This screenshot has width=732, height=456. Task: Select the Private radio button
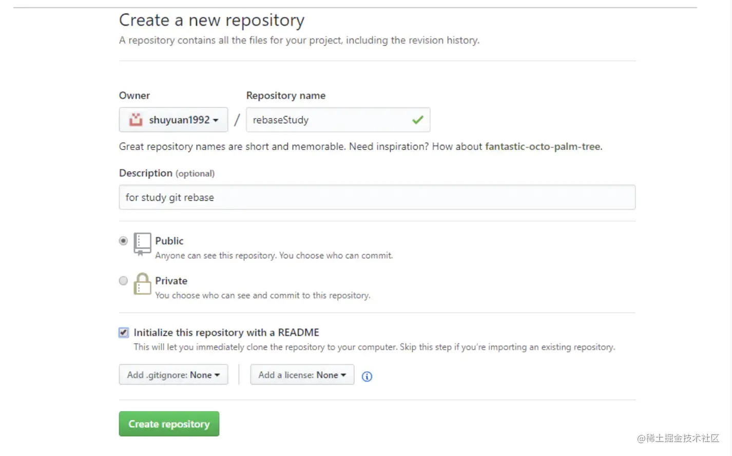[123, 281]
